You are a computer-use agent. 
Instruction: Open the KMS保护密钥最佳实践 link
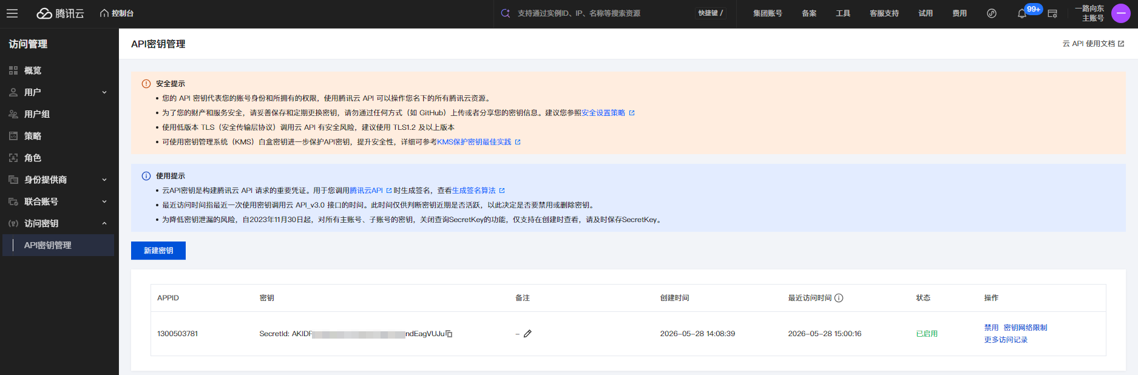(478, 142)
